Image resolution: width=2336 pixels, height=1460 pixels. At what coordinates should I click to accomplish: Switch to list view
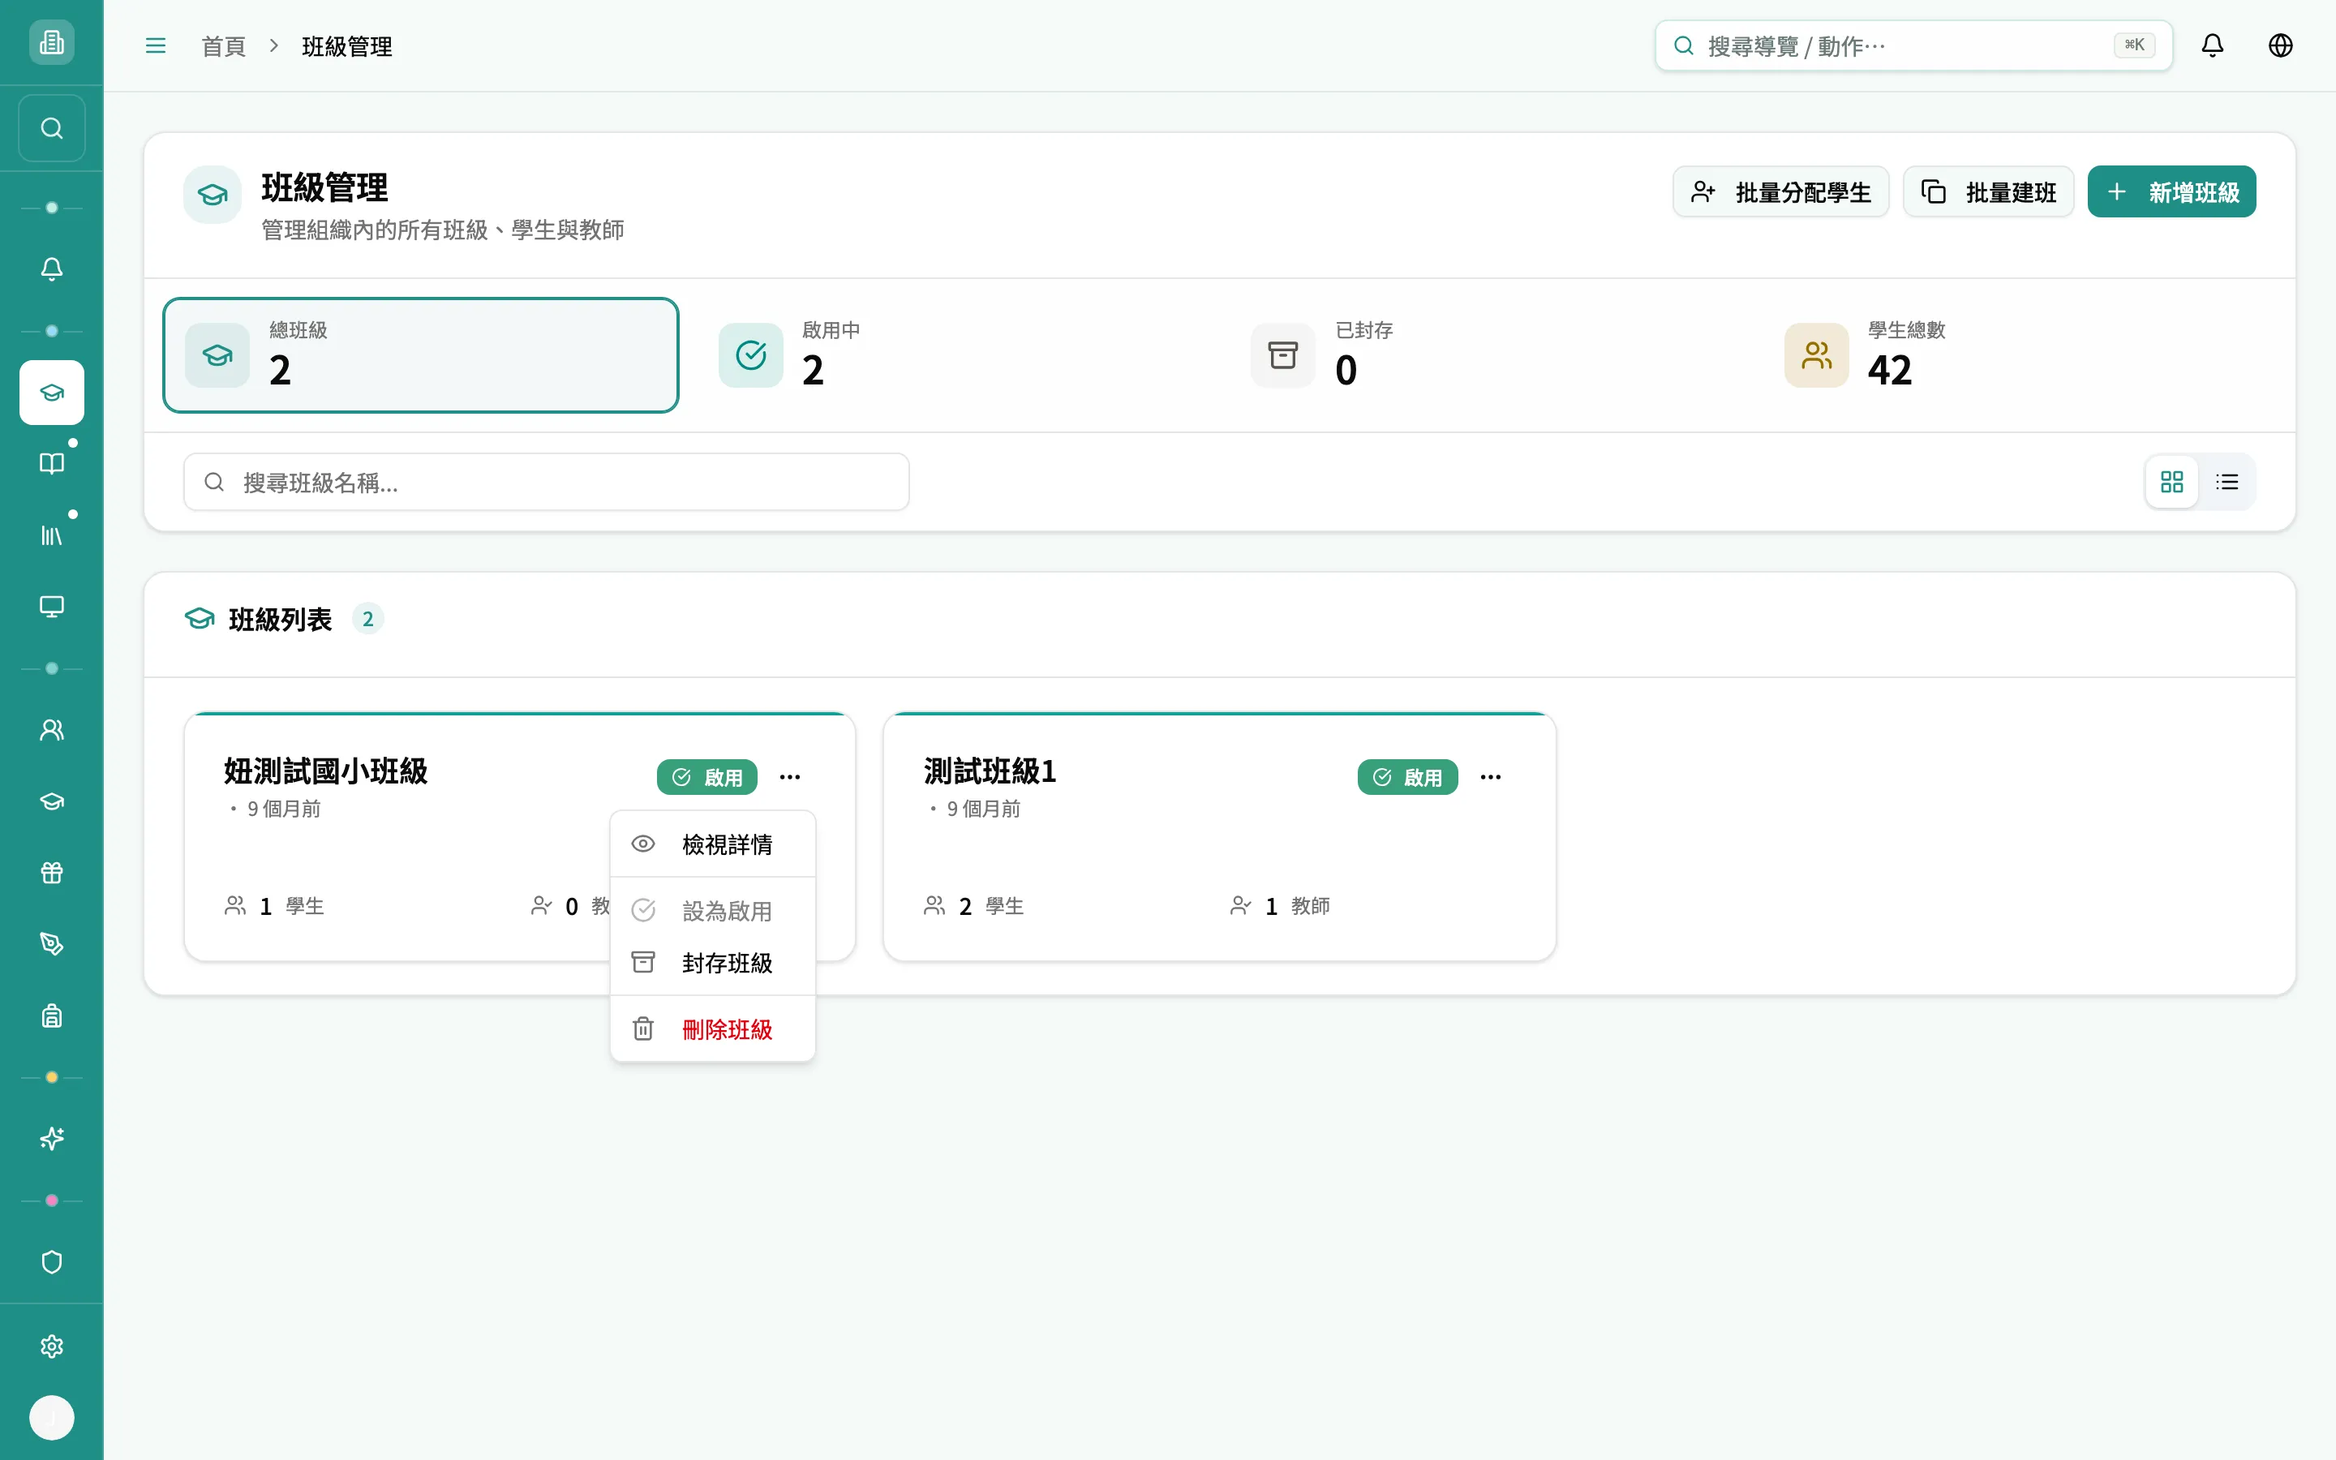coord(2227,482)
